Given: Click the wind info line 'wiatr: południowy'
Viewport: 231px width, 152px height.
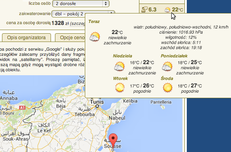Looking at the screenshot, I should (x=181, y=27).
